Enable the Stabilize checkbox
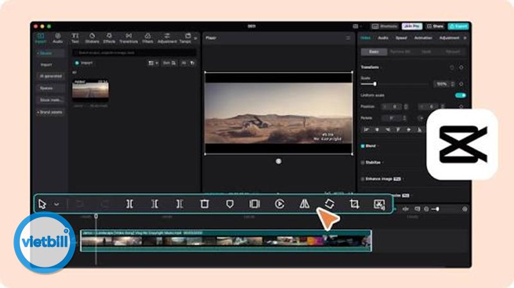Viewport: 514px width, 288px height. [x=362, y=163]
